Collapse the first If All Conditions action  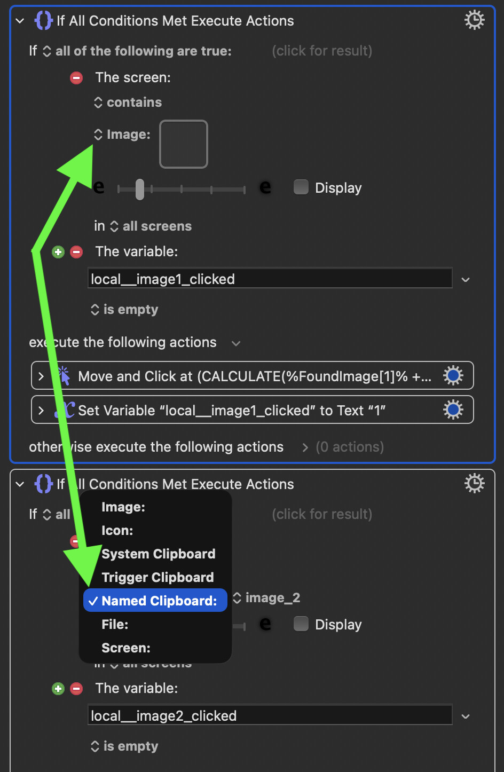click(x=20, y=21)
